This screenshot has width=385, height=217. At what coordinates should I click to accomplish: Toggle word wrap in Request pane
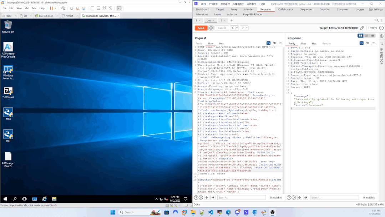click(x=268, y=43)
